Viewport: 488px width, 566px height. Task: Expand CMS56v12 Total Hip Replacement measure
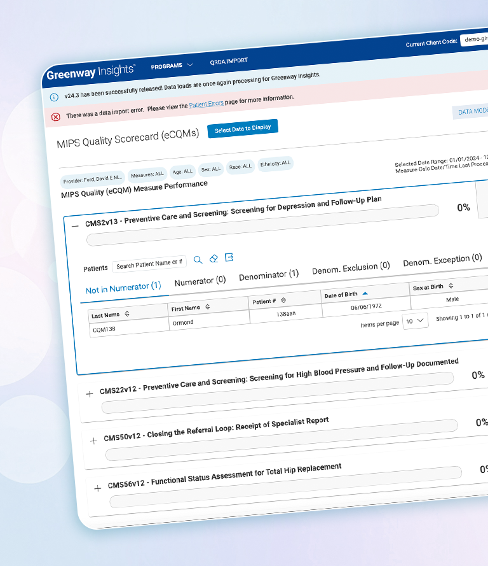97,488
